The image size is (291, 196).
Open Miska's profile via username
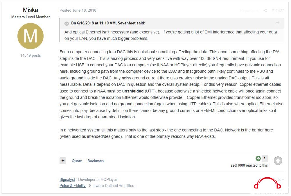(30, 10)
